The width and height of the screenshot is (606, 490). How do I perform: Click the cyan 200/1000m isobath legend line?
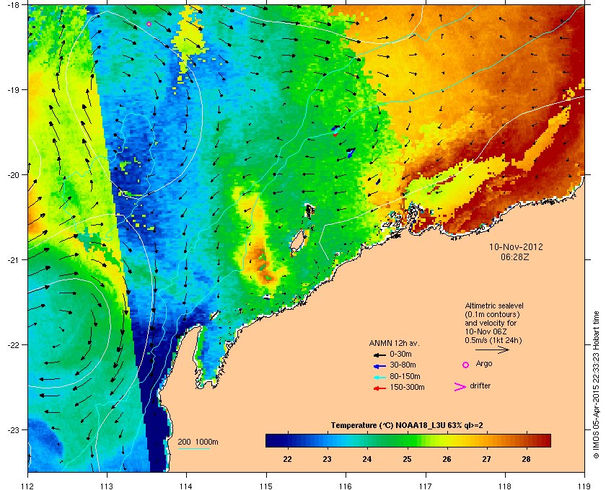[x=193, y=449]
